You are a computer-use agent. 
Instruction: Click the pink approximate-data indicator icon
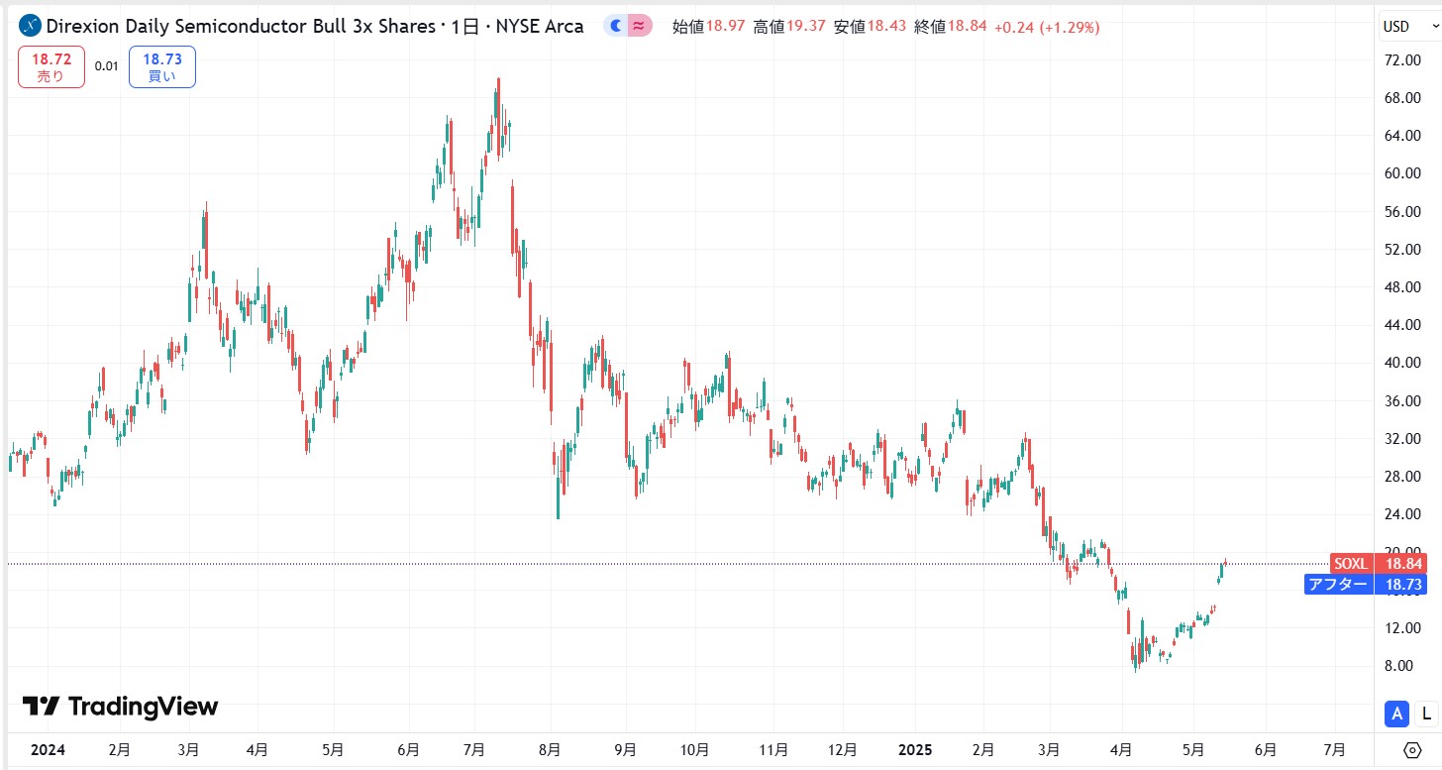[640, 26]
